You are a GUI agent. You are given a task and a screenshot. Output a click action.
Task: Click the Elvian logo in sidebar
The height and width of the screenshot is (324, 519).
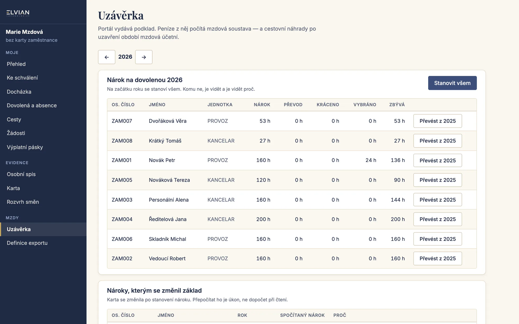coord(18,13)
